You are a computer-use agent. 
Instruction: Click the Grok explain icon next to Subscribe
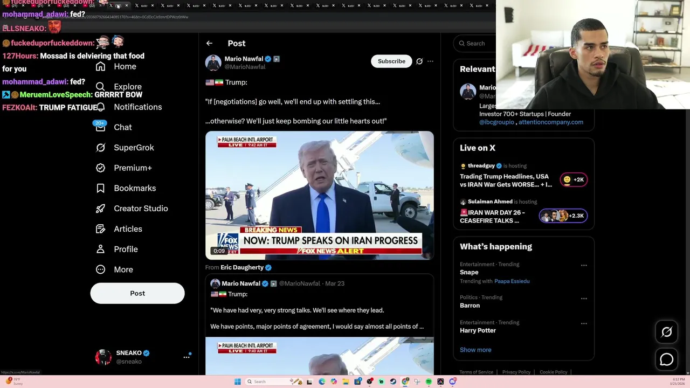pyautogui.click(x=419, y=61)
